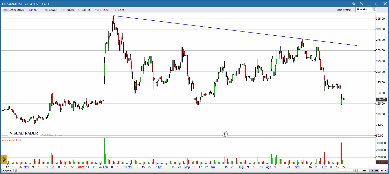The width and height of the screenshot is (389, 174).
Task: Click the %:-3.45% change value
Action: [101, 10]
